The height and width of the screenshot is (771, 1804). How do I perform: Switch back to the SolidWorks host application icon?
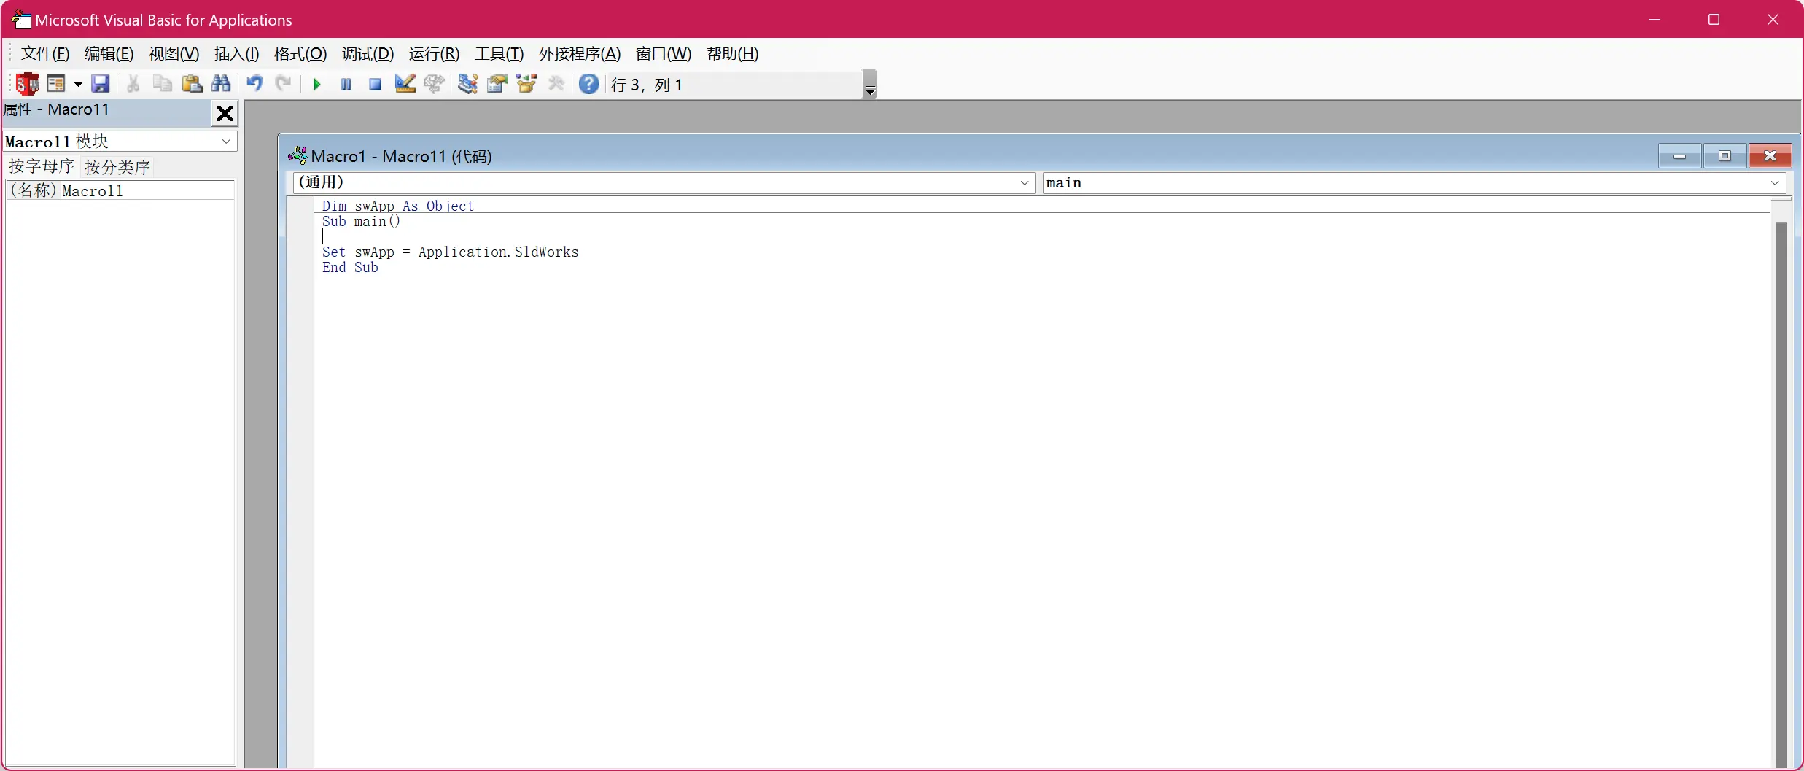[x=28, y=85]
